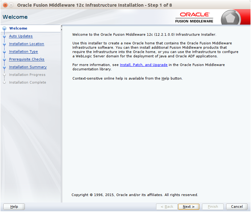The width and height of the screenshot is (251, 212).
Task: Click the Installation Progress step bullet icon
Action: (4, 75)
